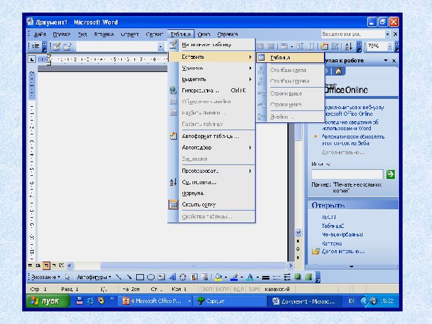Choose Таблица in Вставить submenu
Viewport: 432px width, 324px height.
pos(290,58)
